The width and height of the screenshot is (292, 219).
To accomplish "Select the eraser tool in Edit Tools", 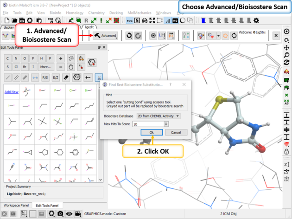I will click(65, 77).
